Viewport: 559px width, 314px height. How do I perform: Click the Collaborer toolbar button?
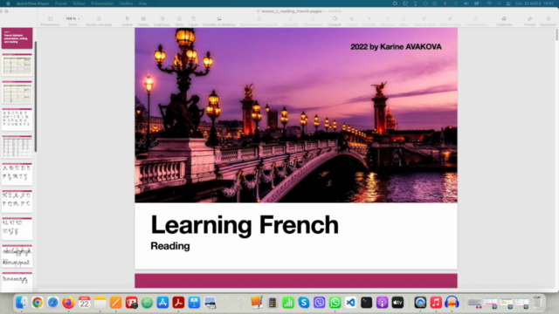[x=504, y=21]
